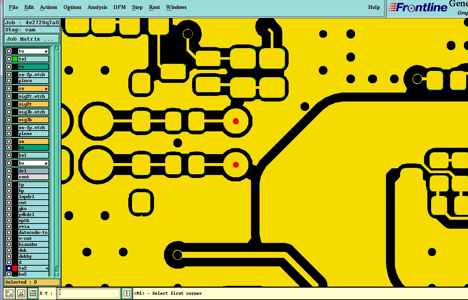
Task: Open the Job Matrix dropdown button
Action: (32, 39)
